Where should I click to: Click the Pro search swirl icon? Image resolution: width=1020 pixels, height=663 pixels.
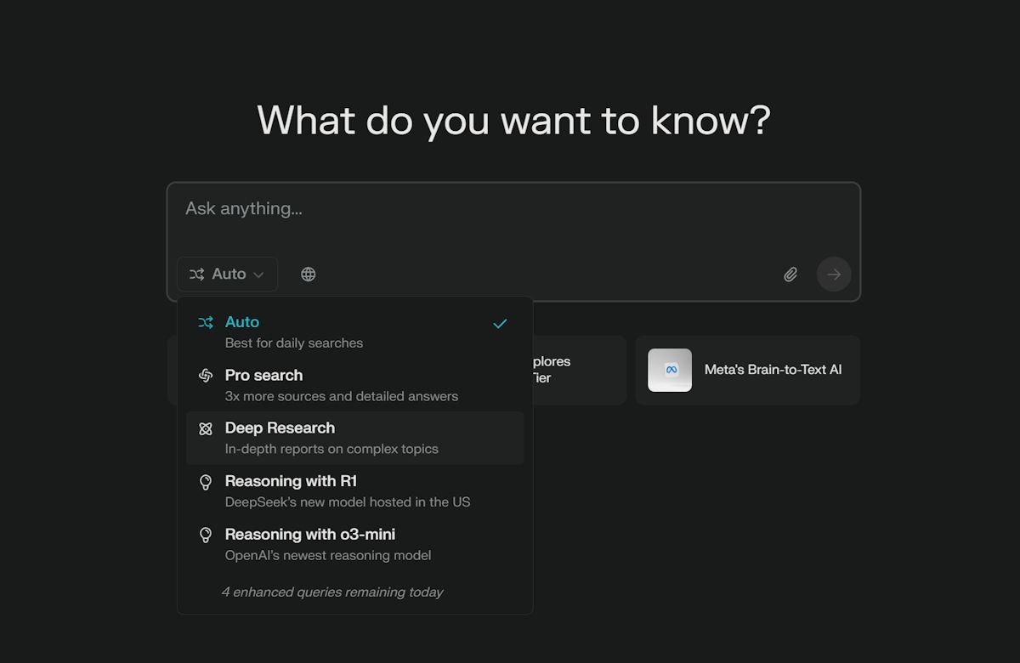click(206, 376)
